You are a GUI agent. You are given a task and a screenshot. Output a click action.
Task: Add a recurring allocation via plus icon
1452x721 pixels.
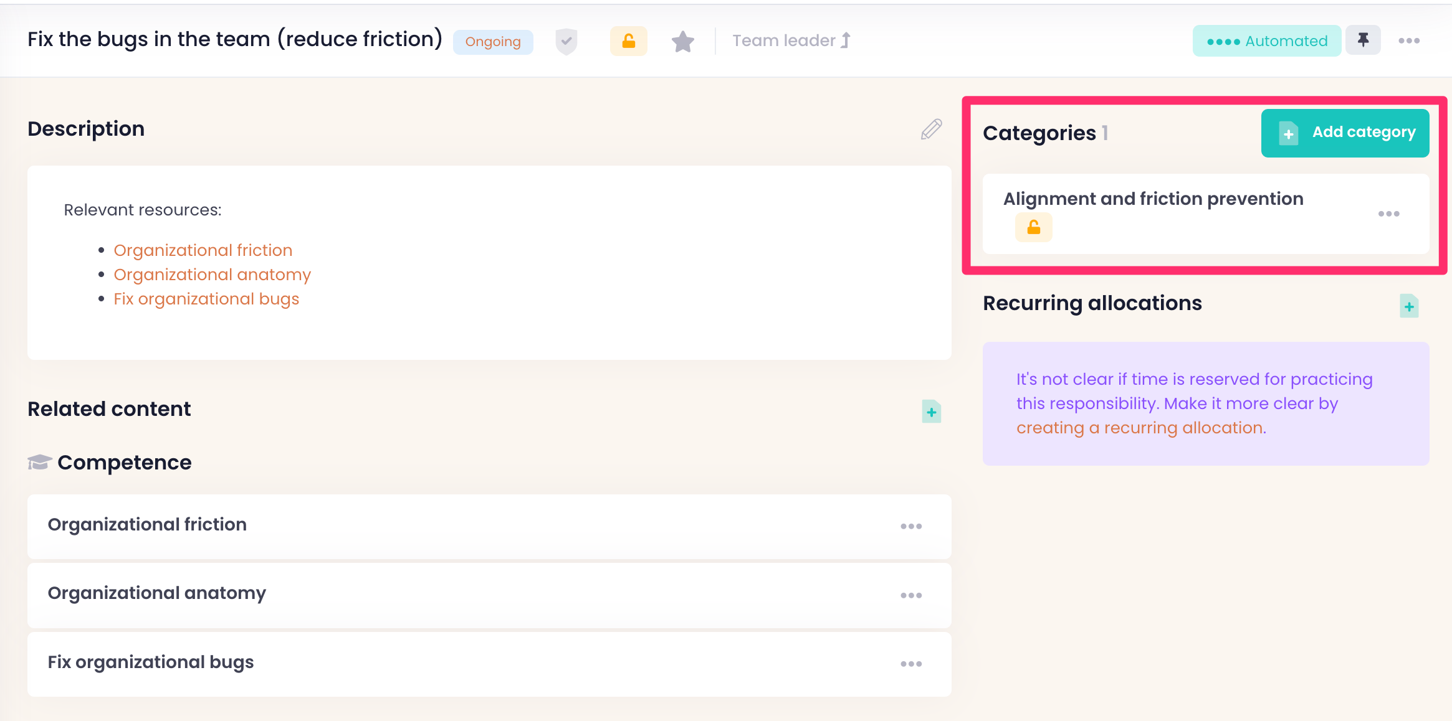tap(1408, 306)
